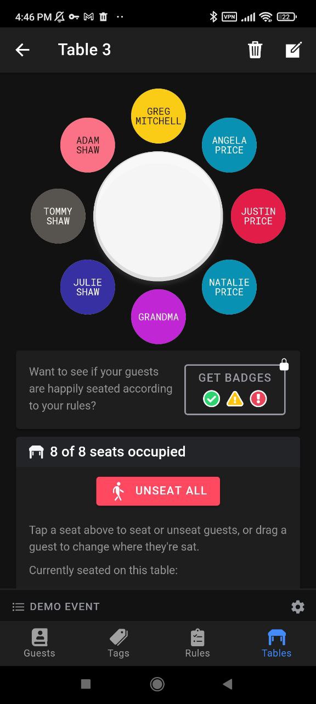Tap the lock icon on Get Badges

284,364
